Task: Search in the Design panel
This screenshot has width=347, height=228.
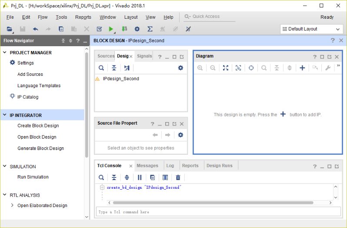Action: (101, 68)
